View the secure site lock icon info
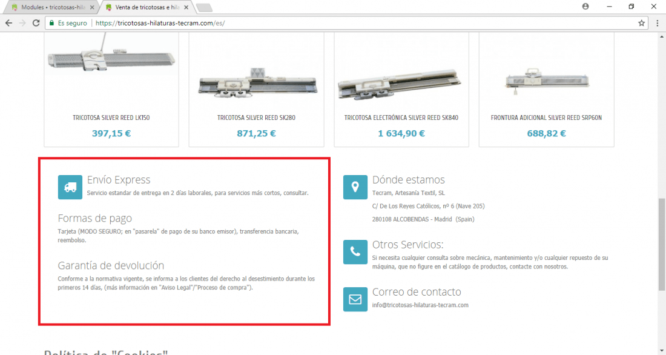This screenshot has width=666, height=355. pos(52,23)
